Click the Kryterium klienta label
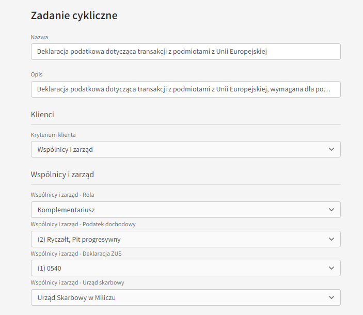363x315 pixels. coord(53,135)
